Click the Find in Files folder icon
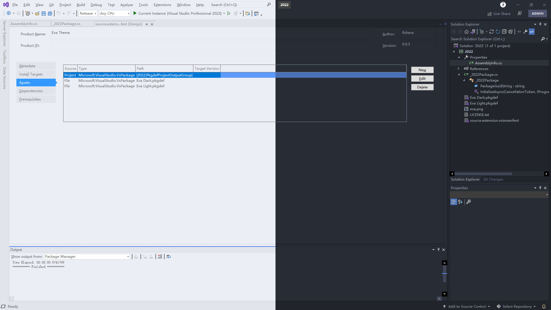This screenshot has width=551, height=310. (x=248, y=13)
